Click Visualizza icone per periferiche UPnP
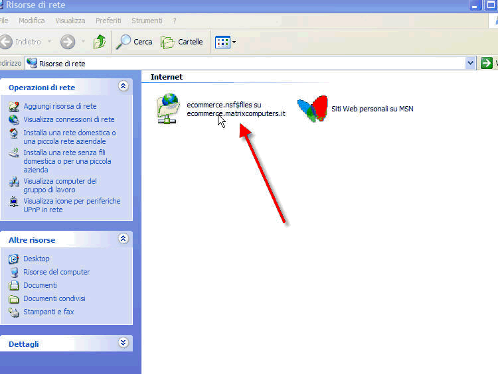Screen dimensions: 498x374 [72, 206]
